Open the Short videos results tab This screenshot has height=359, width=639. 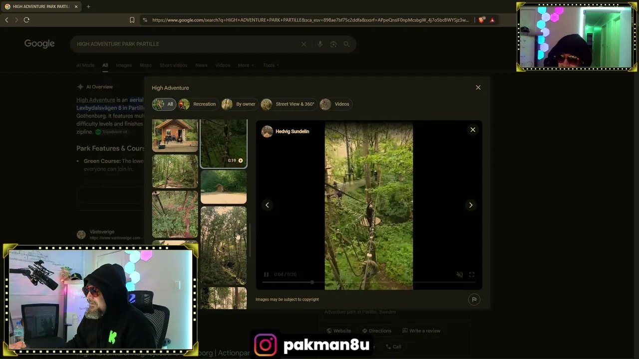pos(173,65)
